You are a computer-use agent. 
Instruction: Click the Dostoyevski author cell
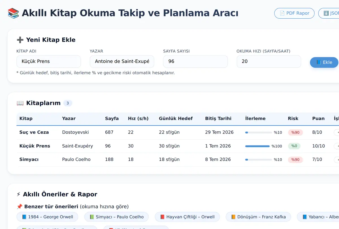tap(75, 132)
